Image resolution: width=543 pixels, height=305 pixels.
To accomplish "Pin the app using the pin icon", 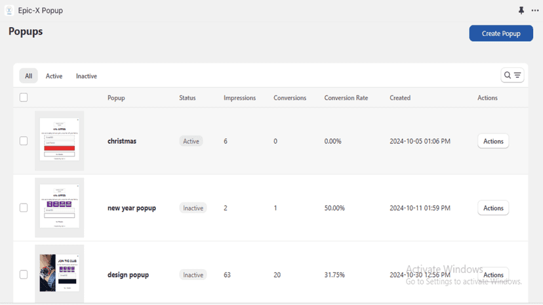I will point(521,10).
